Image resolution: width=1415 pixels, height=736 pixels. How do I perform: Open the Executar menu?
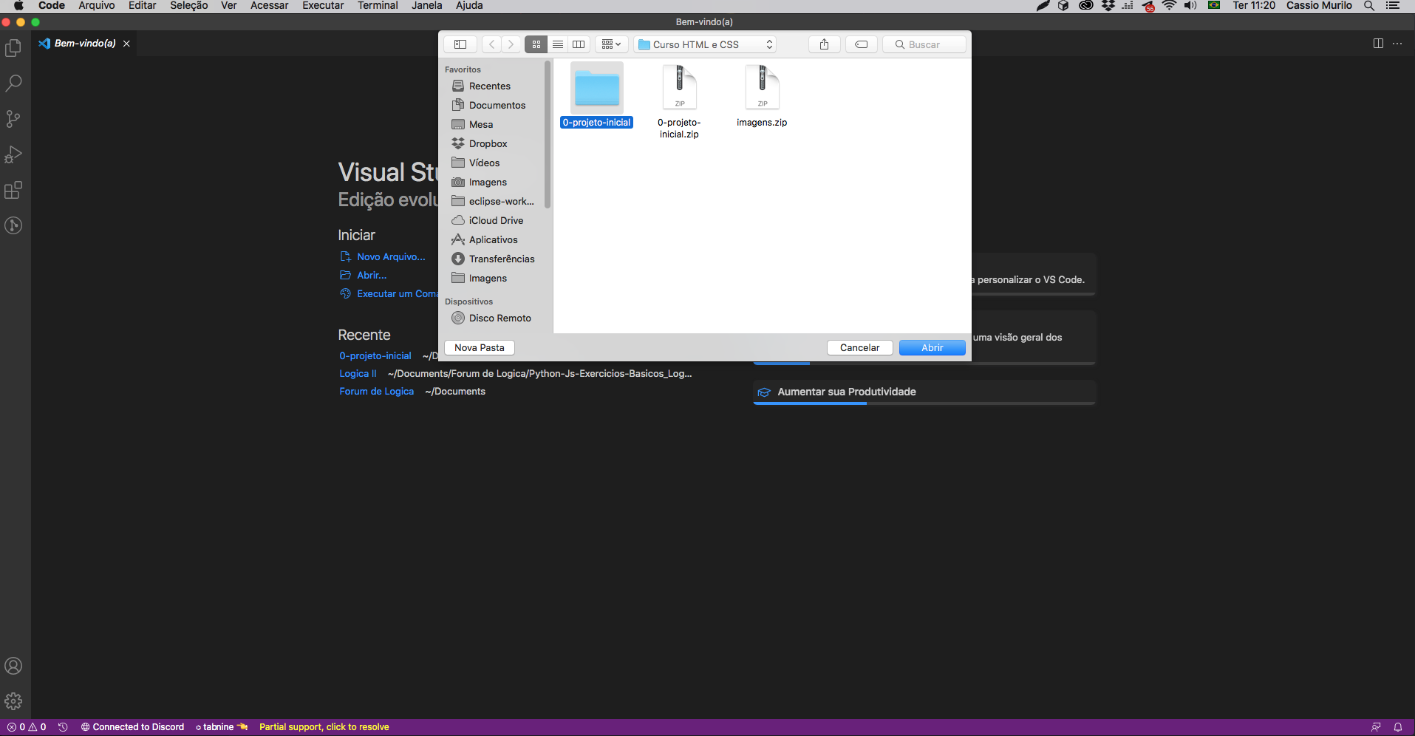tap(323, 6)
